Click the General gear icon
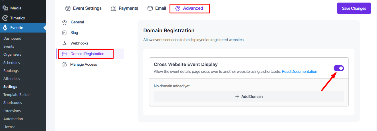The width and height of the screenshot is (377, 131). point(64,22)
